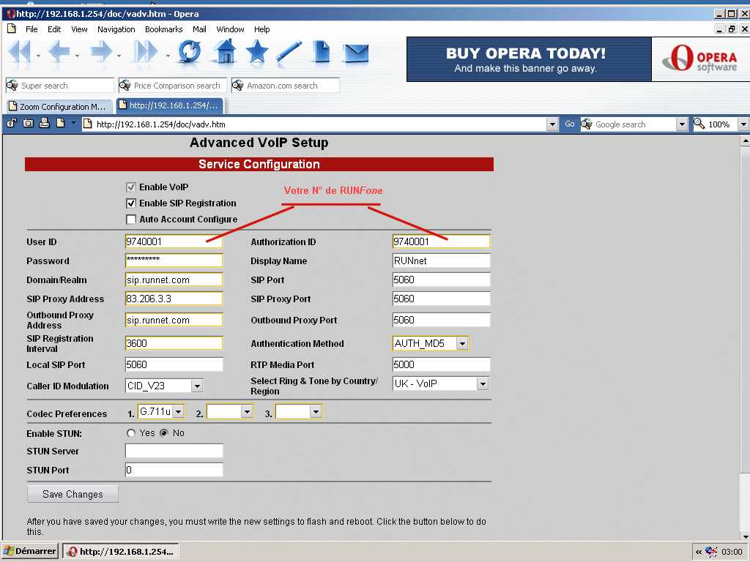The image size is (750, 562).
Task: Click the Save Changes button
Action: coord(73,494)
